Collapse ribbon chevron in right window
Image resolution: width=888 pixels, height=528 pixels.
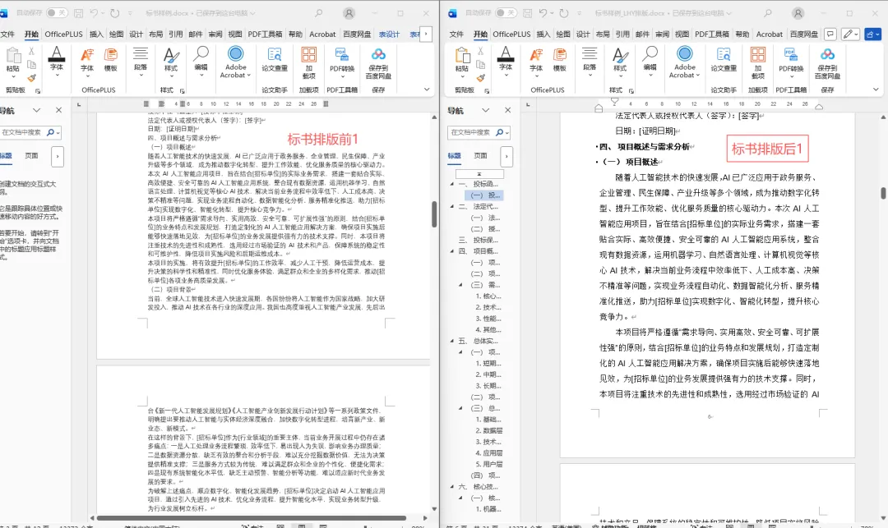coord(876,90)
